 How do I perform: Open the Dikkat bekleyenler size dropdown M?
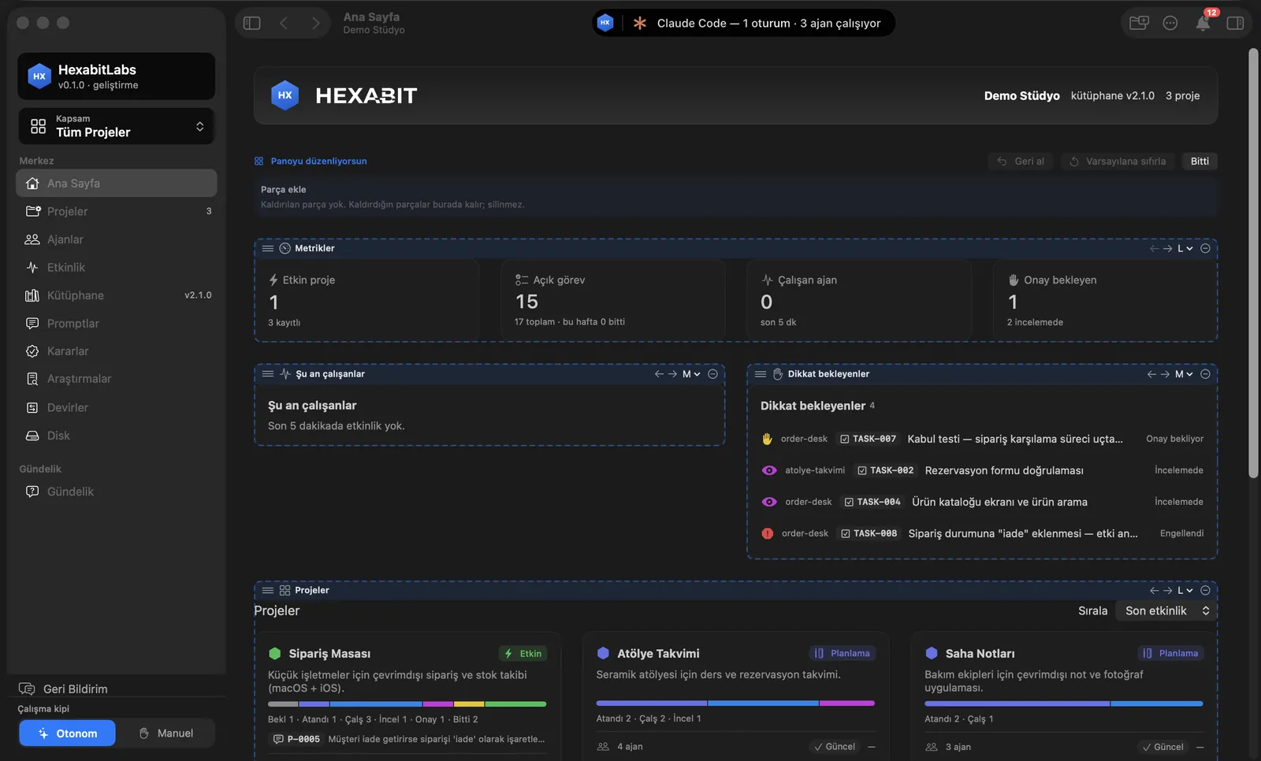[x=1184, y=374]
